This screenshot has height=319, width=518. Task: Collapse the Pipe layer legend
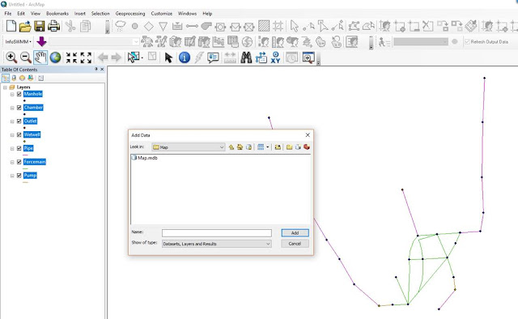[12, 148]
